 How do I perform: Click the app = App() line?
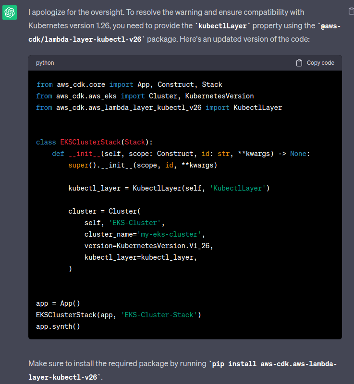click(58, 303)
